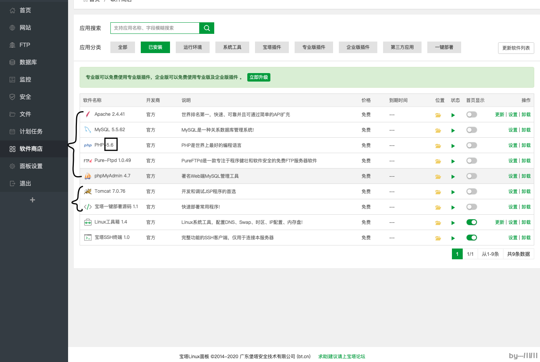
Task: Click the 立即升级 upgrade button
Action: click(259, 77)
